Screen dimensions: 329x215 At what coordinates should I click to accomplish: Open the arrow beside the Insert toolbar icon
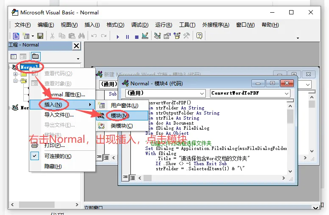[33, 36]
